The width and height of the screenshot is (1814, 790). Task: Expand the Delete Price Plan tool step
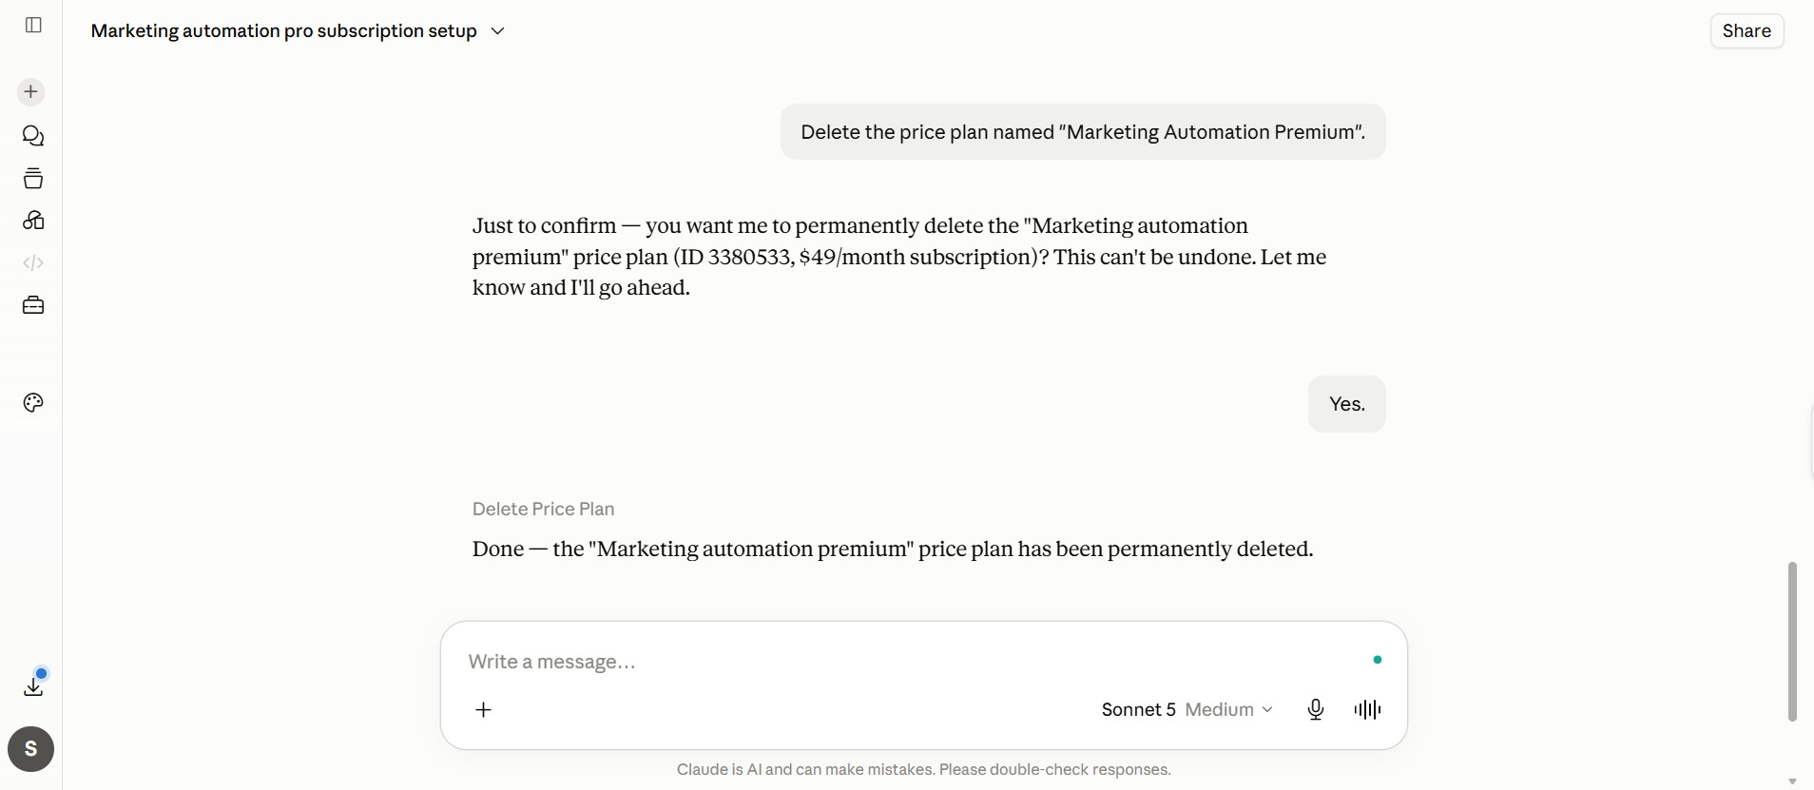pyautogui.click(x=543, y=509)
